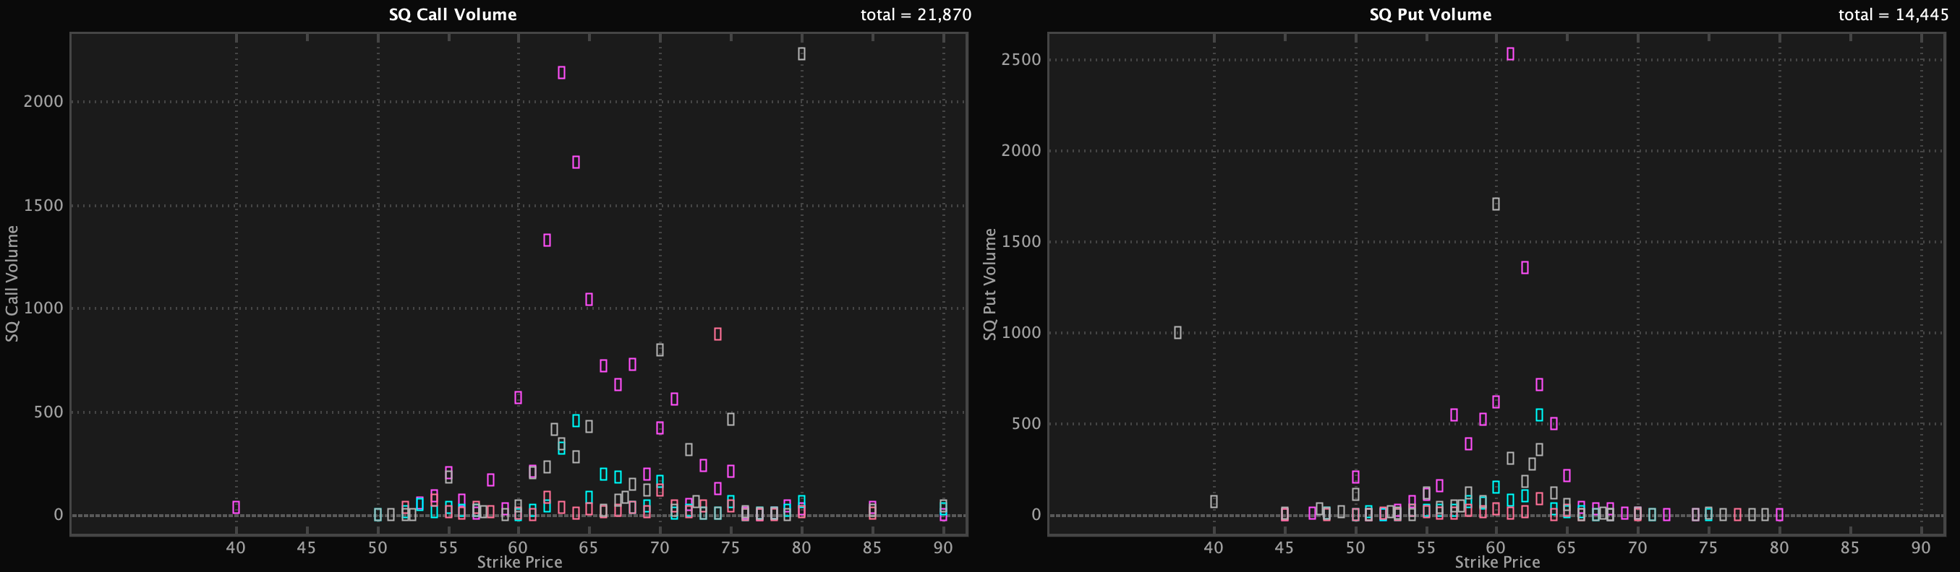Click the SQ Put Volume chart title
The height and width of the screenshot is (572, 1960).
pos(1431,14)
